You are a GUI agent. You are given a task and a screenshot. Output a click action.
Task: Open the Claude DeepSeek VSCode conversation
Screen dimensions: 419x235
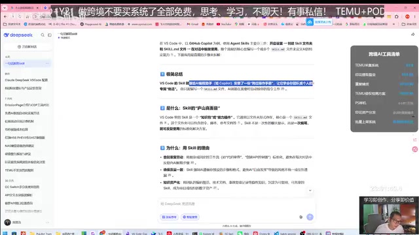[x=26, y=80]
